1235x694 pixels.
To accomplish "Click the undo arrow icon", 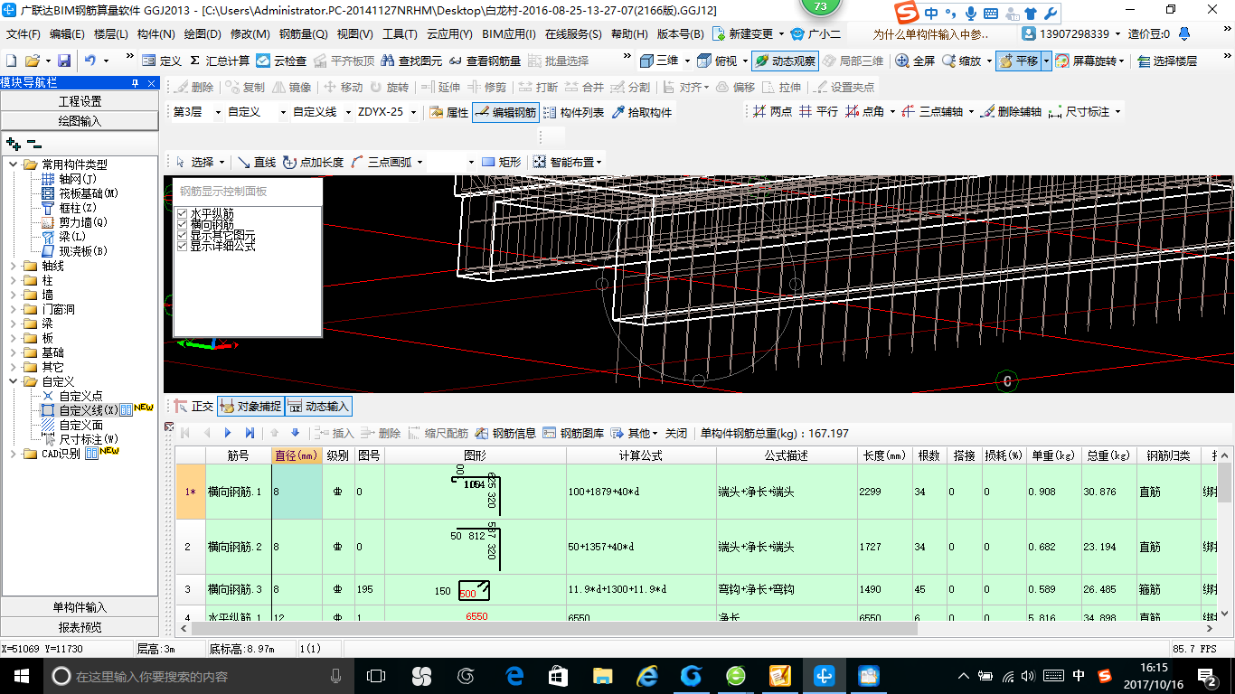I will pos(90,61).
